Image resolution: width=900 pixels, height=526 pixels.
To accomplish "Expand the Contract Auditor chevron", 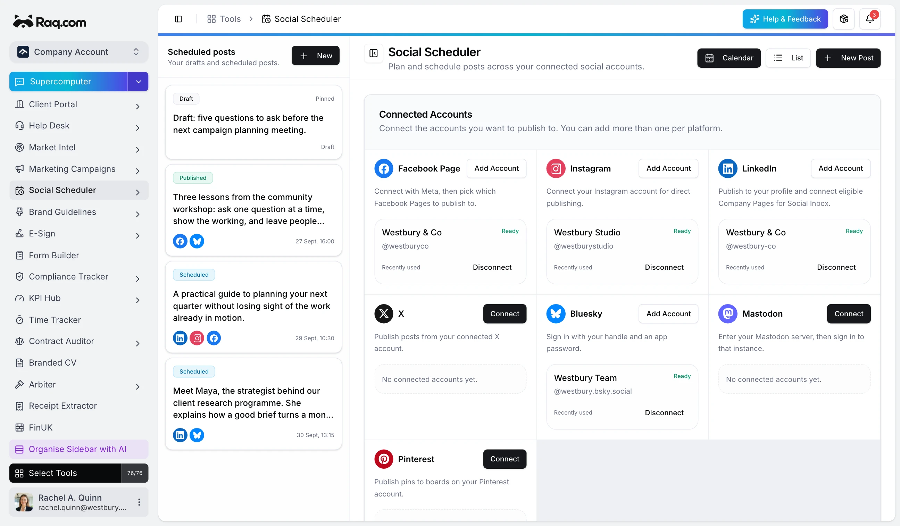I will pyautogui.click(x=137, y=343).
